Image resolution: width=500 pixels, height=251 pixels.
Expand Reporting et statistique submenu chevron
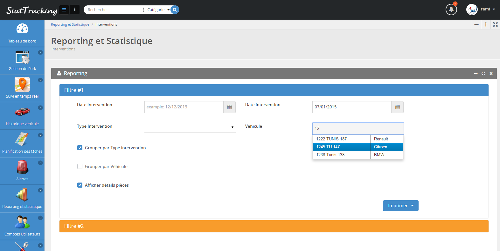tap(40, 190)
